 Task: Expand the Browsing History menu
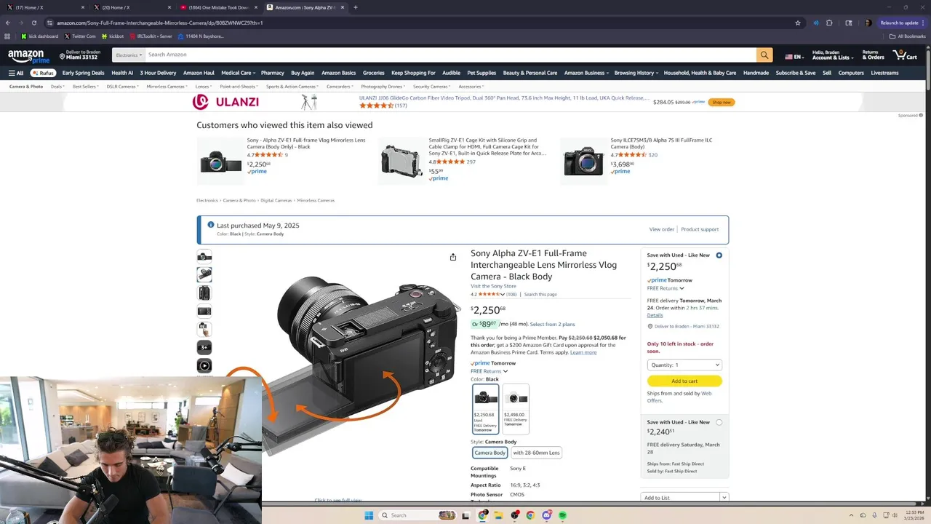636,73
